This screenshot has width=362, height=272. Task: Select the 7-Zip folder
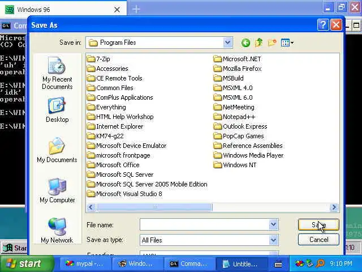click(98, 59)
